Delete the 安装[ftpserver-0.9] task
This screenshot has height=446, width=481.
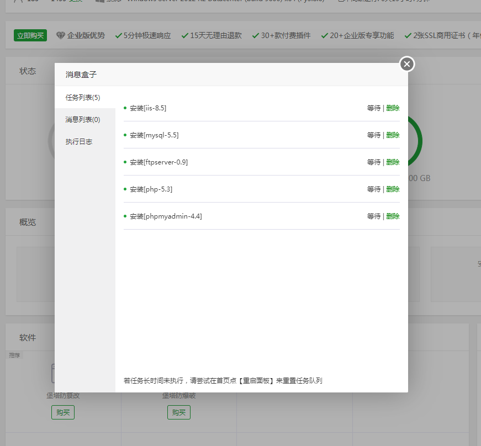393,162
